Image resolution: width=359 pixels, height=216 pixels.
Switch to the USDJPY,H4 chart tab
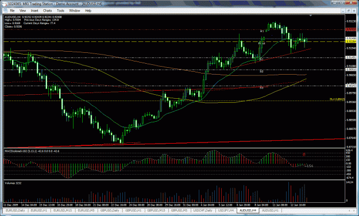(x=226, y=210)
